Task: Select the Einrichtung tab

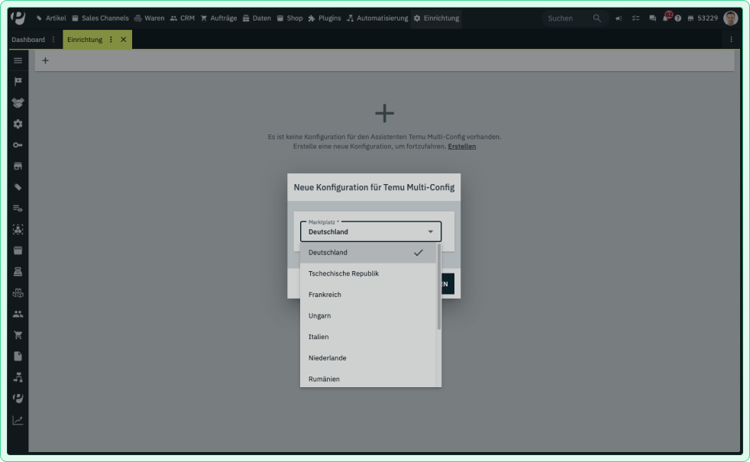Action: (x=85, y=40)
